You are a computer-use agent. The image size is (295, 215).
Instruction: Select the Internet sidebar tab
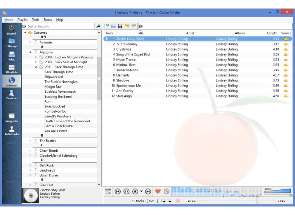pyautogui.click(x=12, y=82)
